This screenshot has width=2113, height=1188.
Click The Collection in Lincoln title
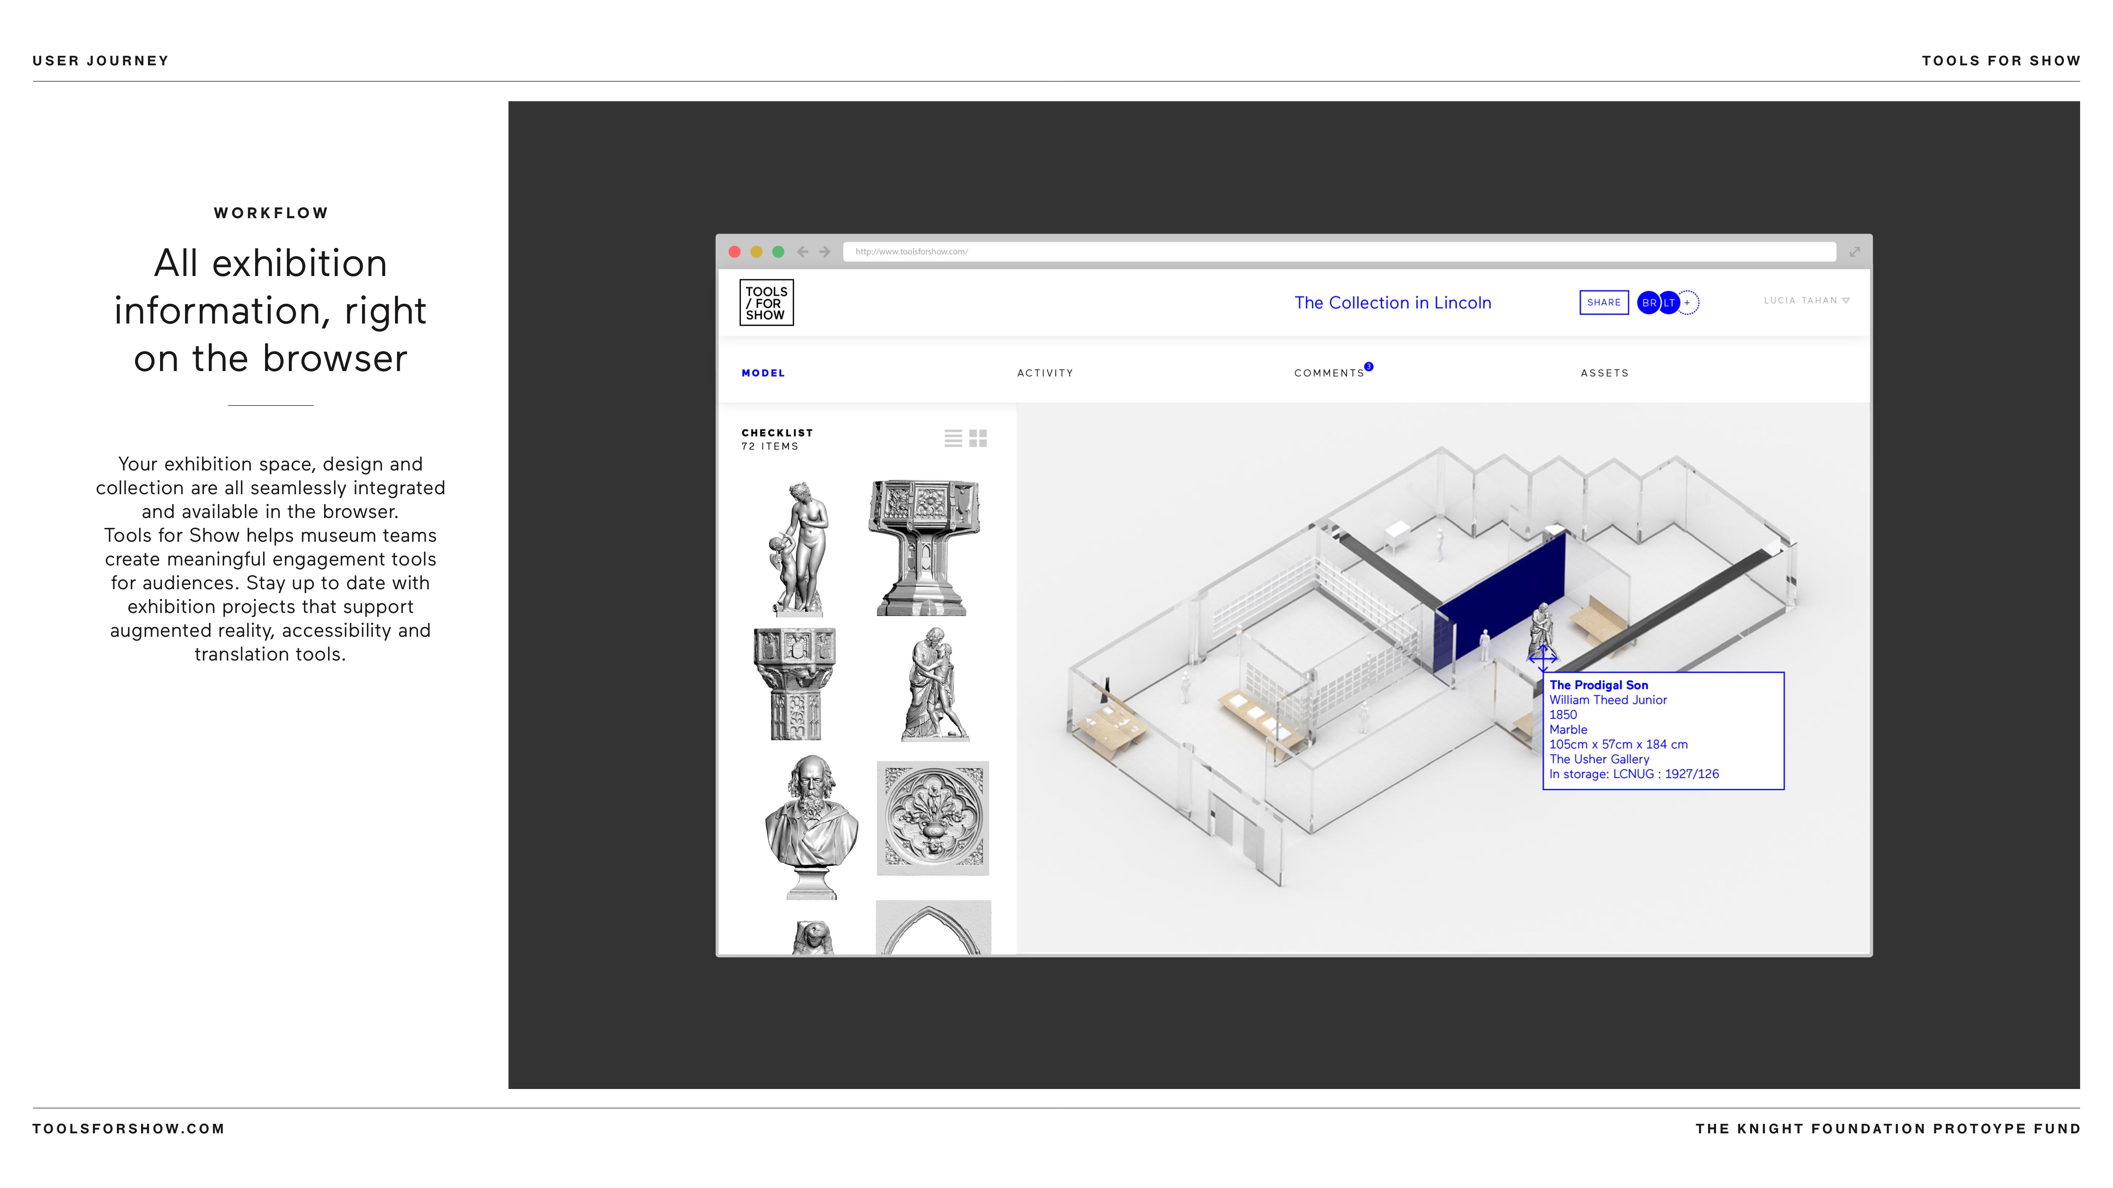click(x=1393, y=303)
